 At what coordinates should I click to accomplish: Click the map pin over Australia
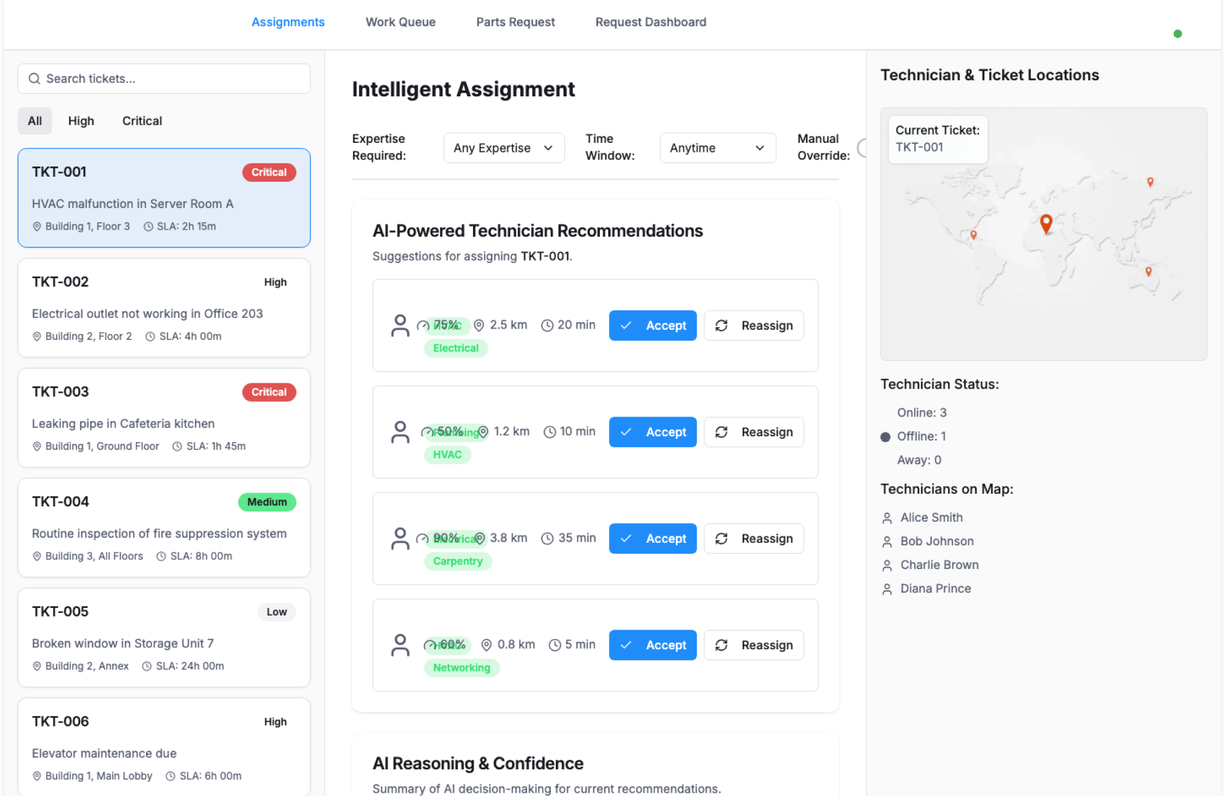pos(1148,271)
